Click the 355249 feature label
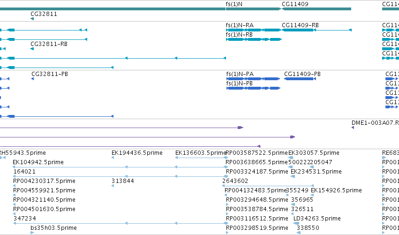The width and height of the screenshot is (399, 235). tap(297, 190)
